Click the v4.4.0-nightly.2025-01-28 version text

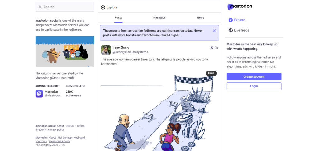pos(50,145)
